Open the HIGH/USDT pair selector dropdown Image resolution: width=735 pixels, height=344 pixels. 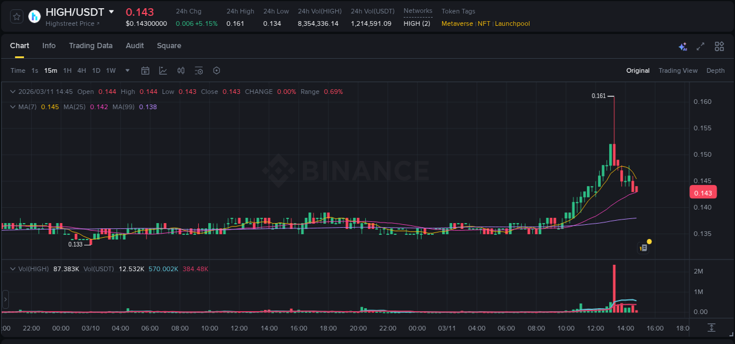(x=111, y=11)
